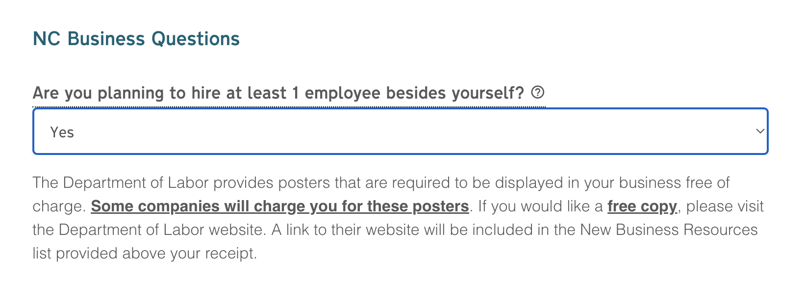Click the "NC Business Questions" heading
Image resolution: width=806 pixels, height=308 pixels.
(x=136, y=39)
